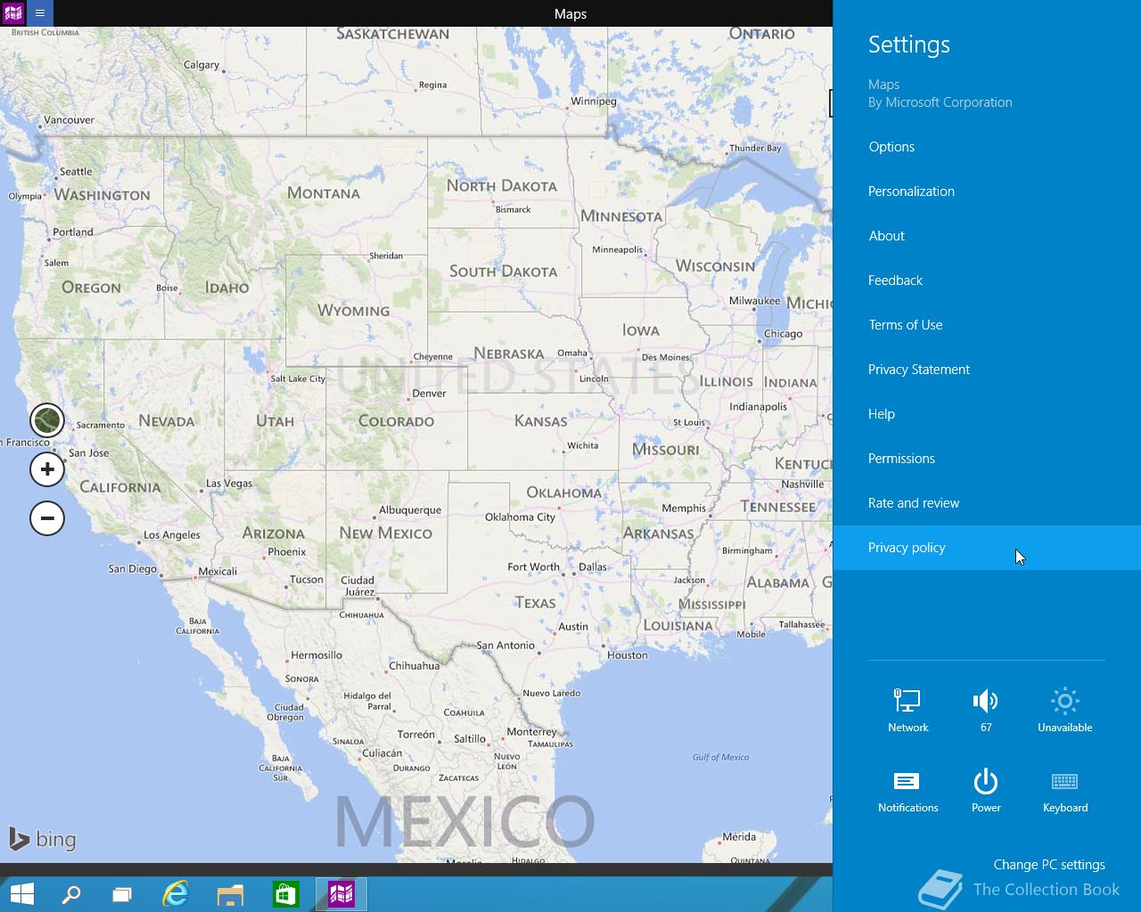Open Personalization settings
This screenshot has height=912, width=1141.
[x=987, y=191]
